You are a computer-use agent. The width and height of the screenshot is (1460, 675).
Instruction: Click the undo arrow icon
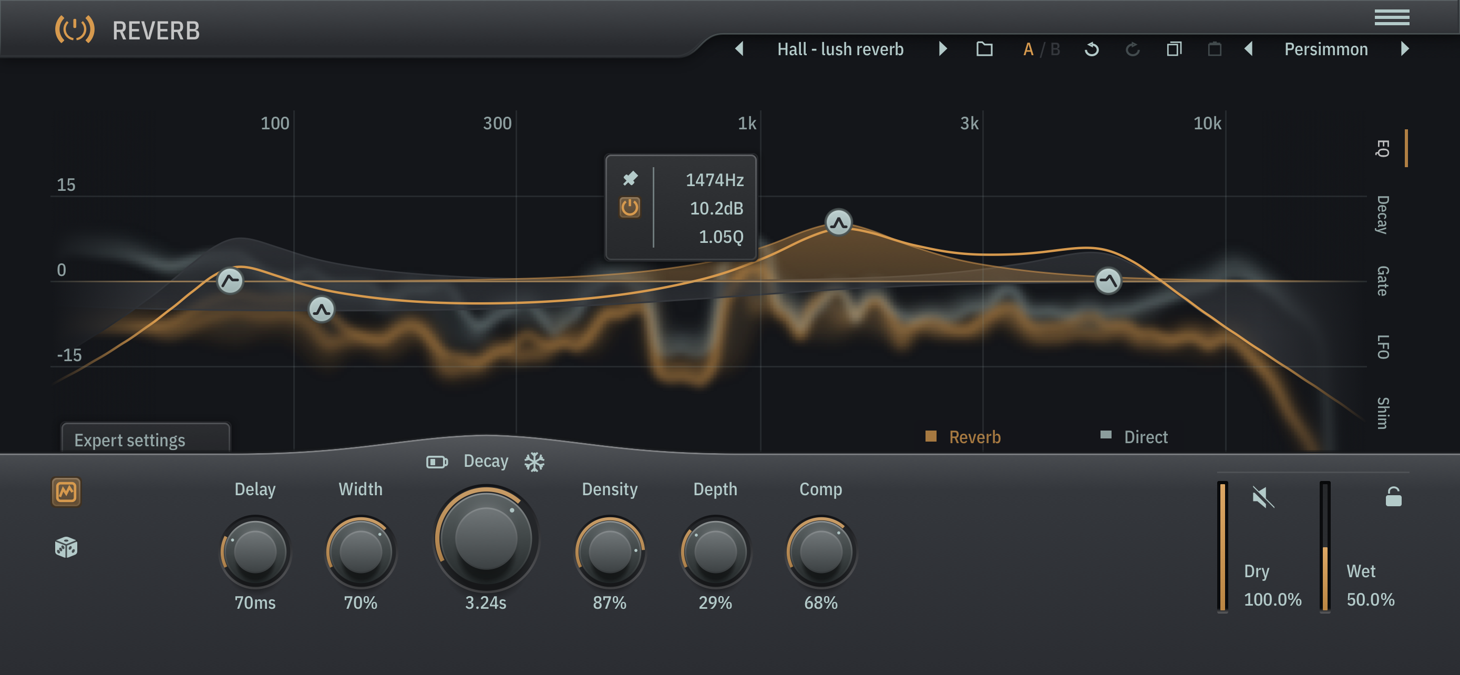1091,49
